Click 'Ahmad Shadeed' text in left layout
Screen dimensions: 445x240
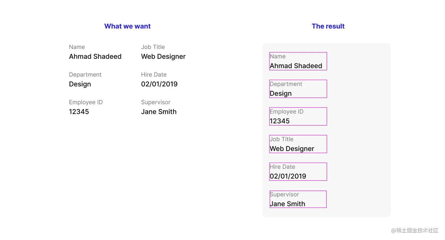click(x=95, y=57)
